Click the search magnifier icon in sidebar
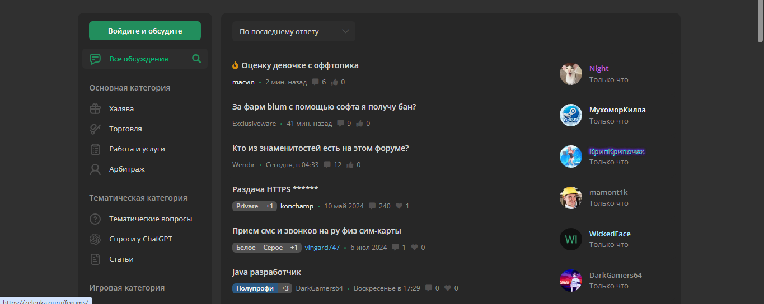 tap(196, 59)
